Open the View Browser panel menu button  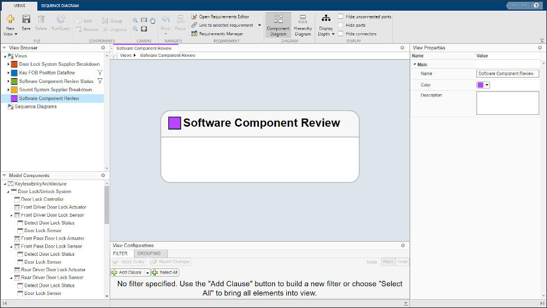103,48
